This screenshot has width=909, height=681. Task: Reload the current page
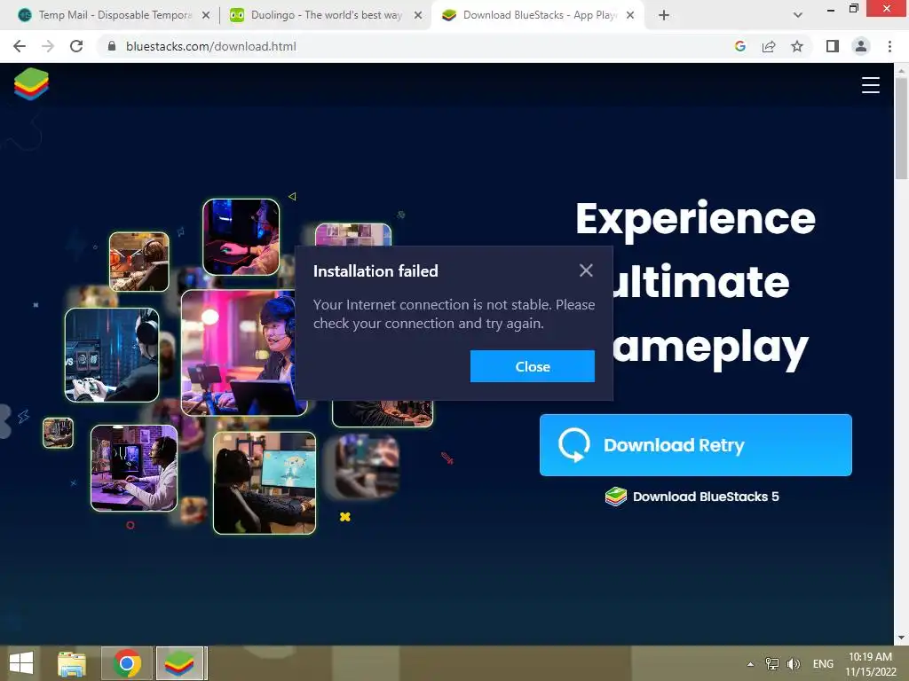(76, 46)
